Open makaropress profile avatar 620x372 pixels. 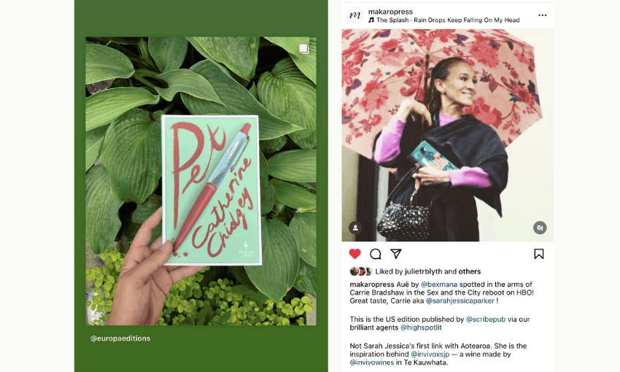pyautogui.click(x=354, y=15)
